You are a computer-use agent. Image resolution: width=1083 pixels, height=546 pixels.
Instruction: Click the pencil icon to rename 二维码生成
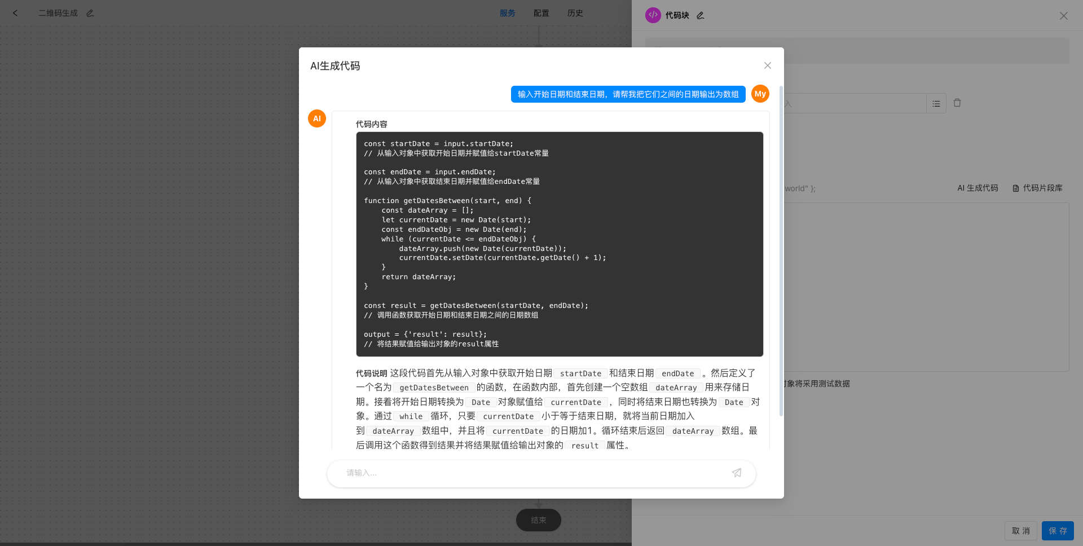pos(90,13)
